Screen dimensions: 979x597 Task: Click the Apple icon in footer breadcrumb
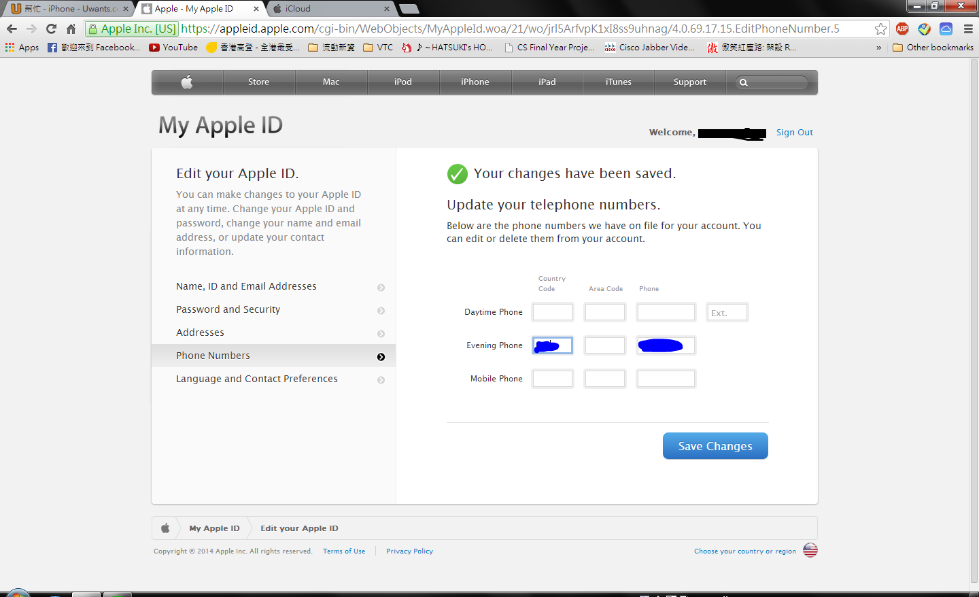pos(165,528)
